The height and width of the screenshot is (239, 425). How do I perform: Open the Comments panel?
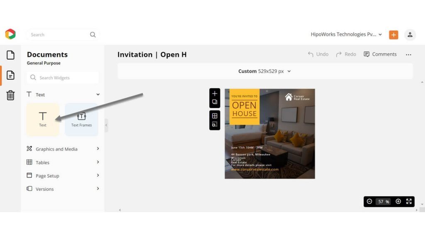tap(380, 54)
